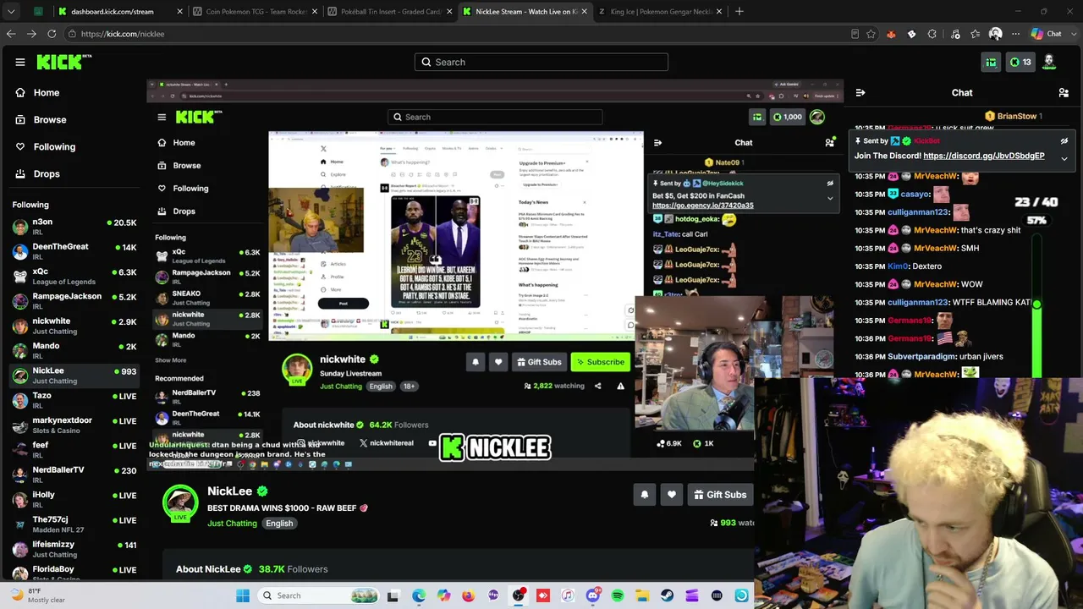Viewport: 1083px width, 609px height.
Task: Open the Following page in the sidebar
Action: [54, 146]
